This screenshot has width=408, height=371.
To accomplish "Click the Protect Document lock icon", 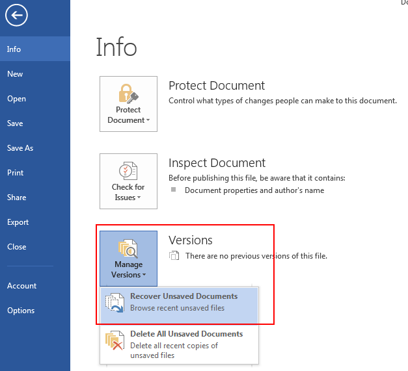I will [129, 94].
